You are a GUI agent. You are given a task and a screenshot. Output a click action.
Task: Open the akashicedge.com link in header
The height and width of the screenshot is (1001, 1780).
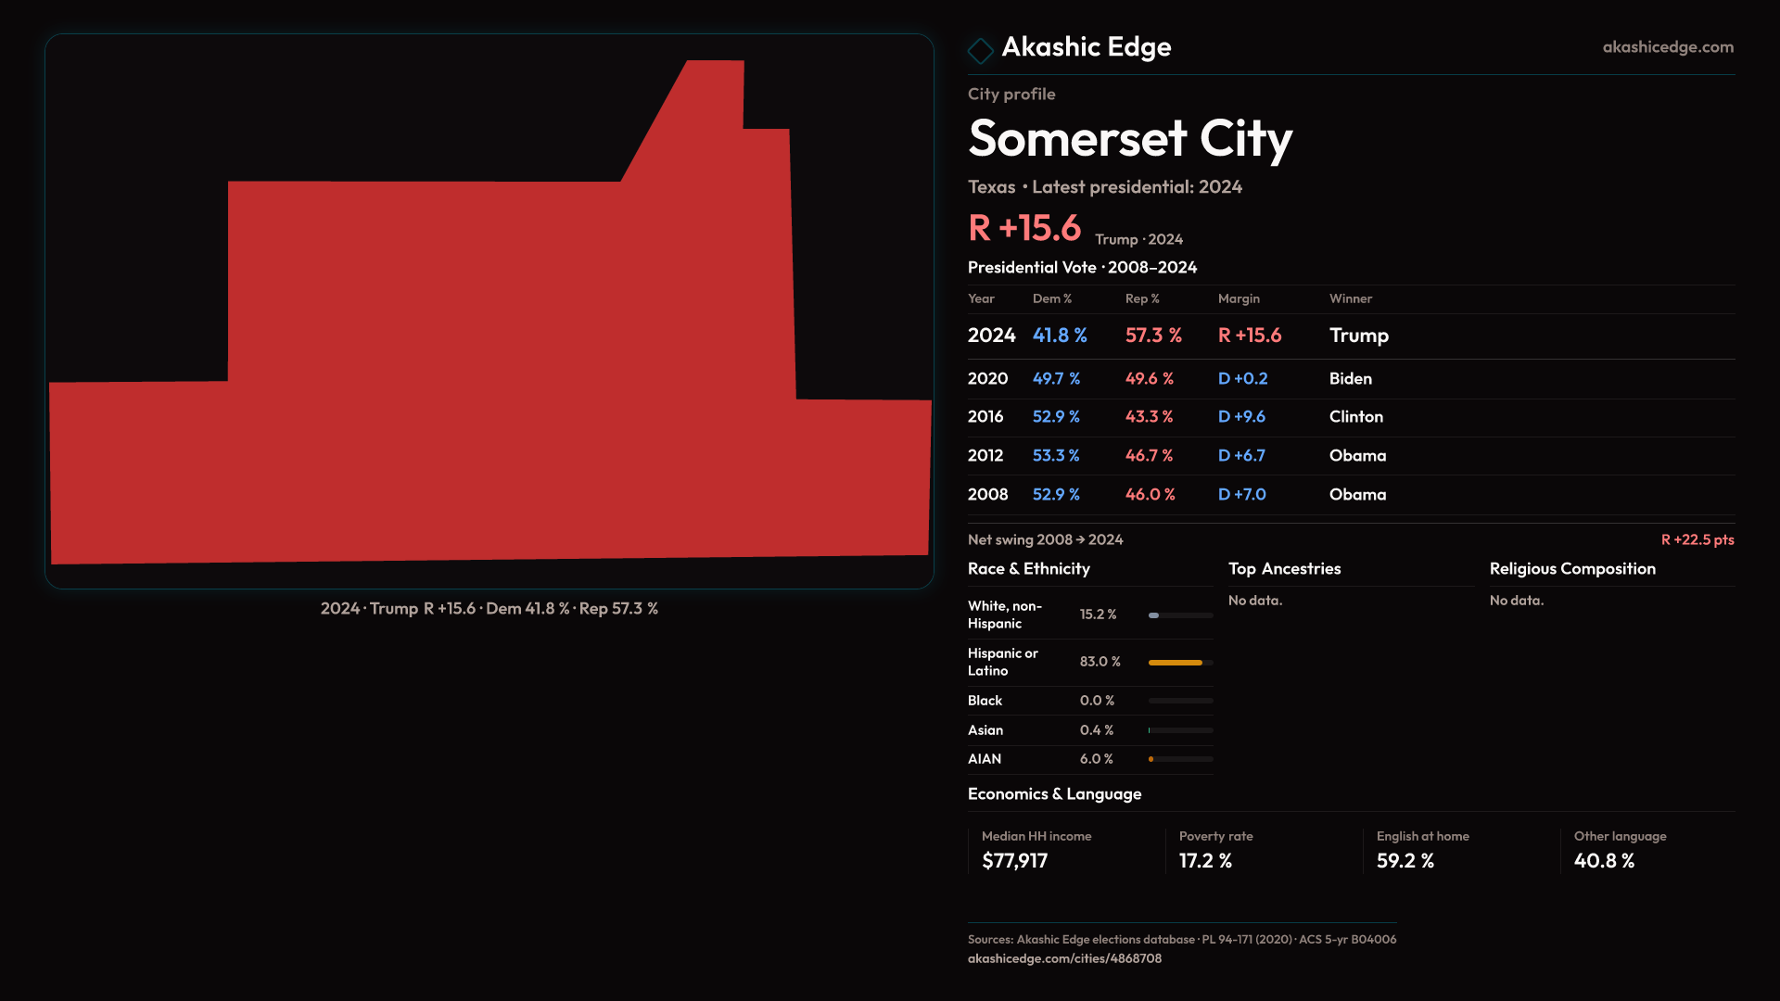(x=1667, y=47)
